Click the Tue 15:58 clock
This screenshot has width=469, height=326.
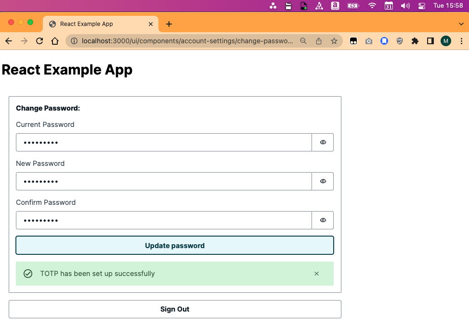[x=448, y=5]
